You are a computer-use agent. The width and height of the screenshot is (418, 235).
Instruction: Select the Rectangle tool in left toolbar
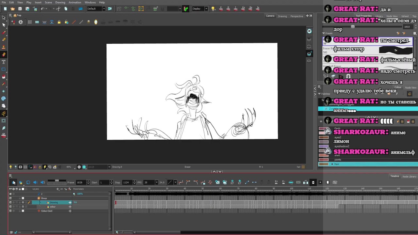(x=4, y=69)
